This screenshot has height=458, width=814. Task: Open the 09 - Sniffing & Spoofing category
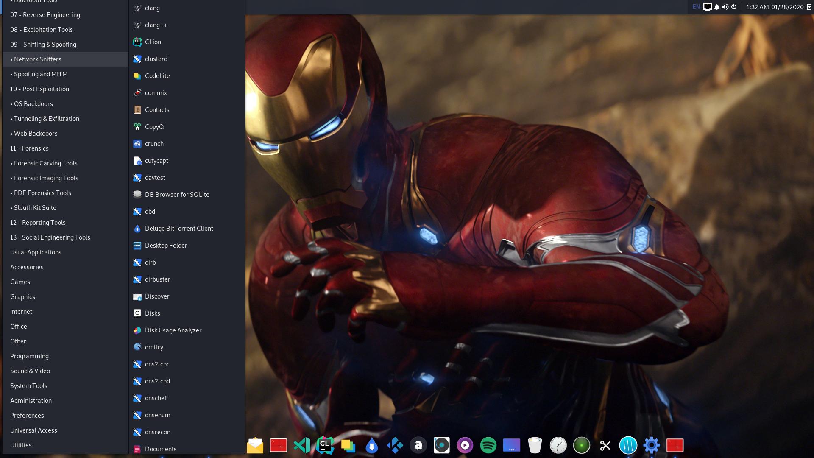point(65,45)
